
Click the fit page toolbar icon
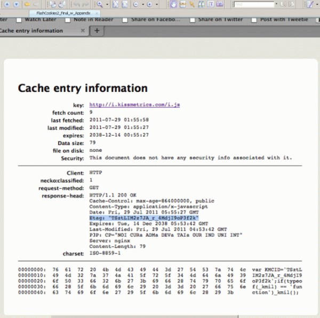115,4
